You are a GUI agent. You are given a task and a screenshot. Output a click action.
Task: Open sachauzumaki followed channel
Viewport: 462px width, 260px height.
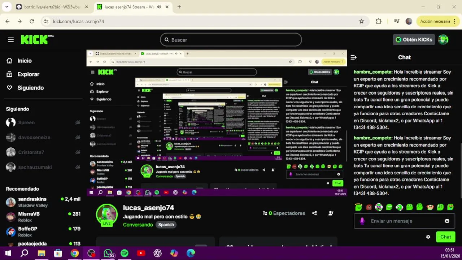click(x=35, y=167)
